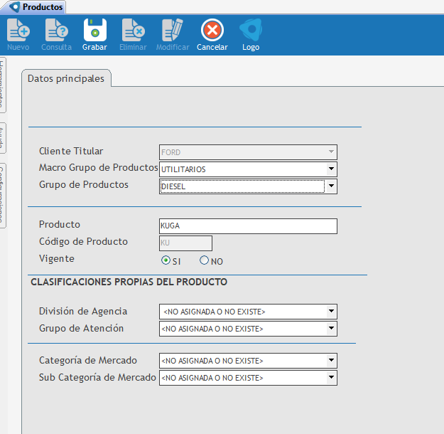Click the Nuevo toolbar icon
Viewport: 444px width, 434px height.
coord(18,31)
